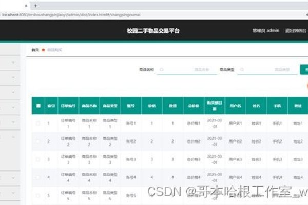Viewport: 308px width, 205px height.
Task: Check the checkbox for row 1
Action: (38, 124)
